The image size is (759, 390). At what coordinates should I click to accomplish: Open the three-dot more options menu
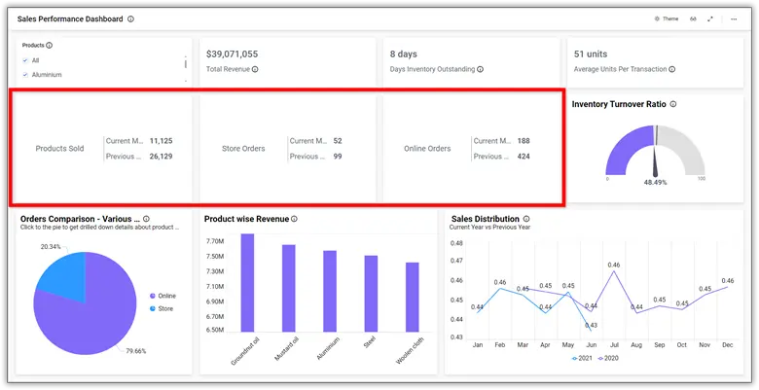click(x=733, y=18)
